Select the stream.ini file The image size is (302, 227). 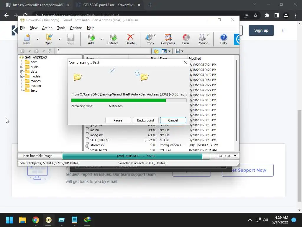[97, 145]
